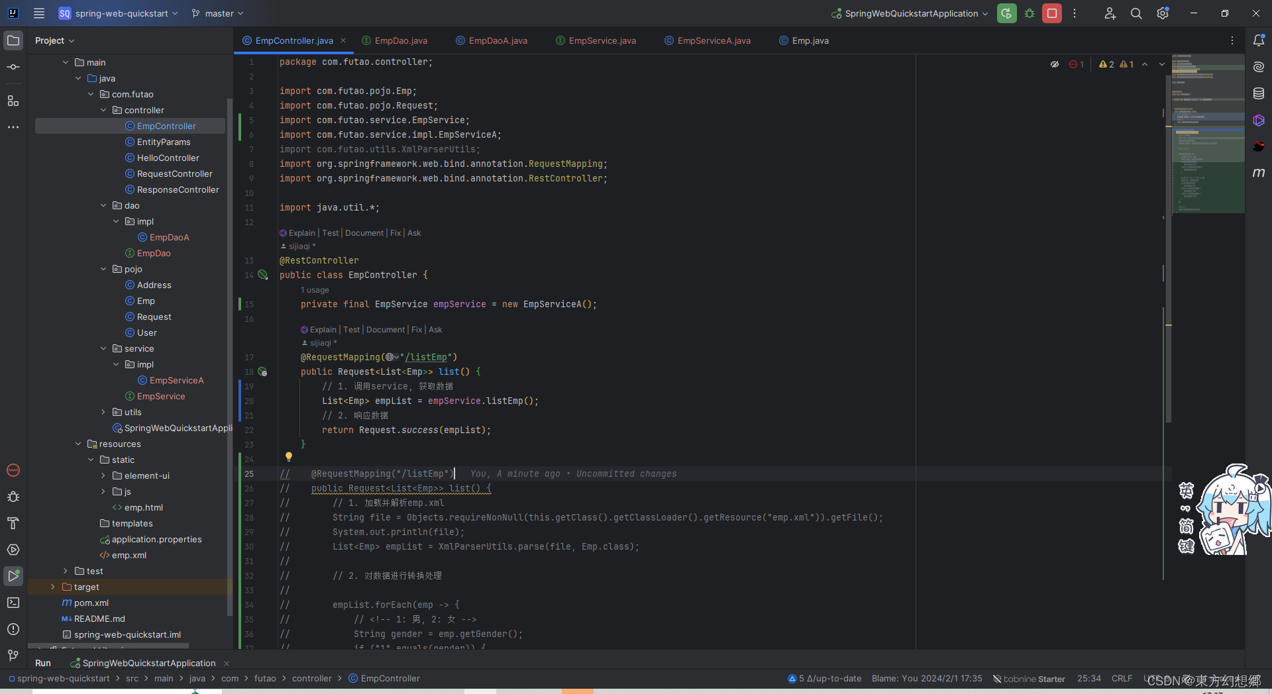Debug SpringWebQuickstartApplication with bug icon
Viewport: 1272px width, 694px height.
pos(1030,13)
